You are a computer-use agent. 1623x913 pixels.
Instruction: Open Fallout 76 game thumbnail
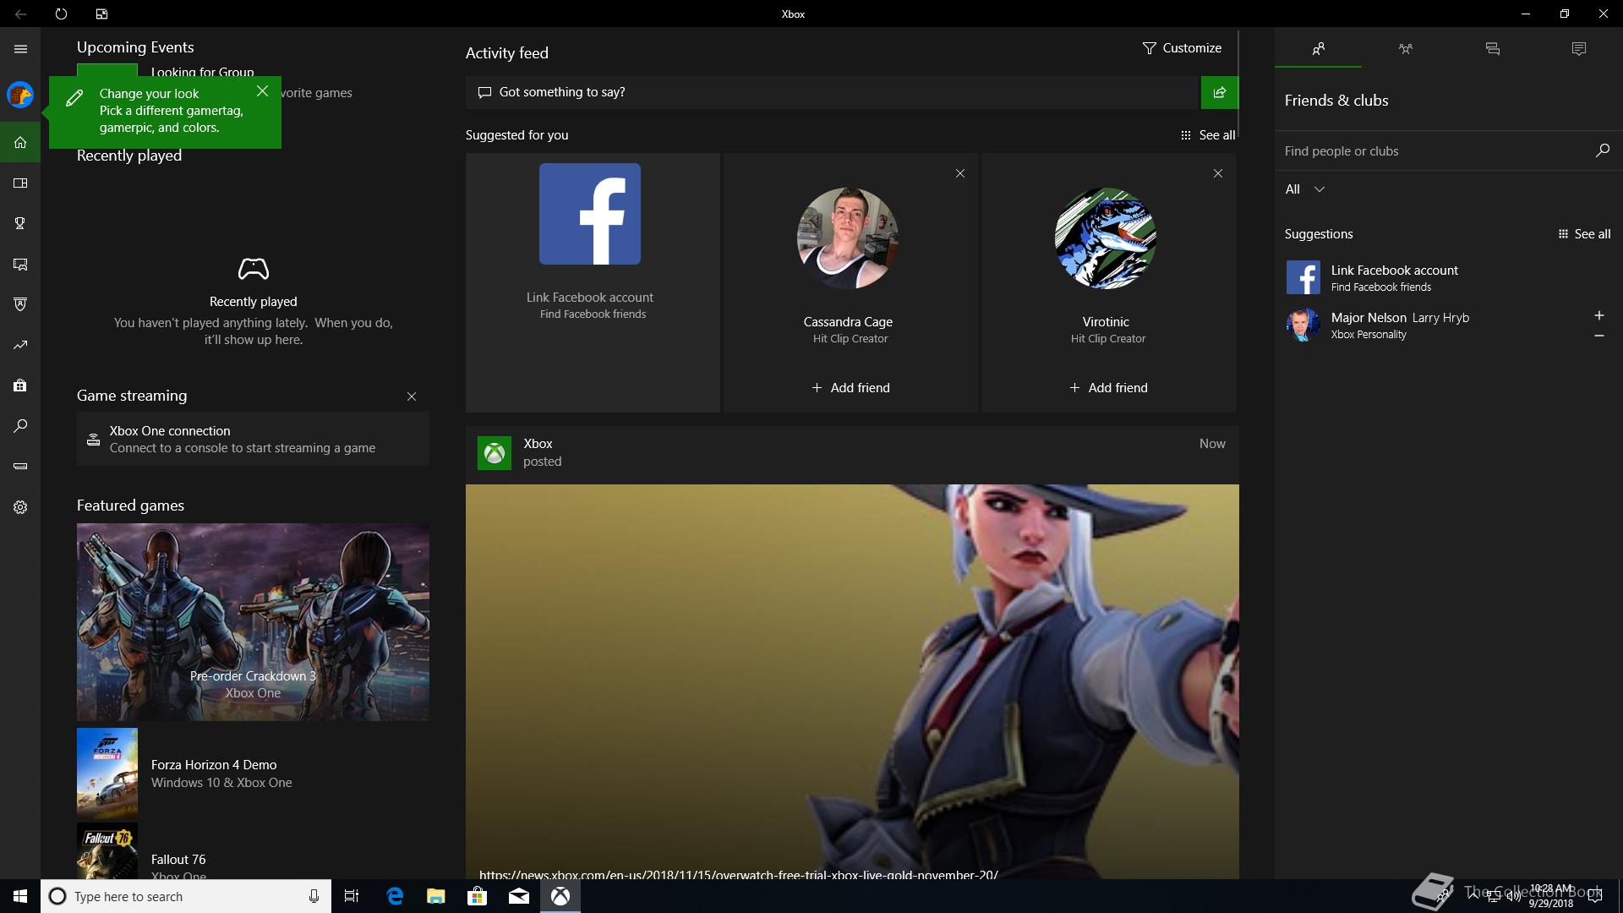[107, 852]
